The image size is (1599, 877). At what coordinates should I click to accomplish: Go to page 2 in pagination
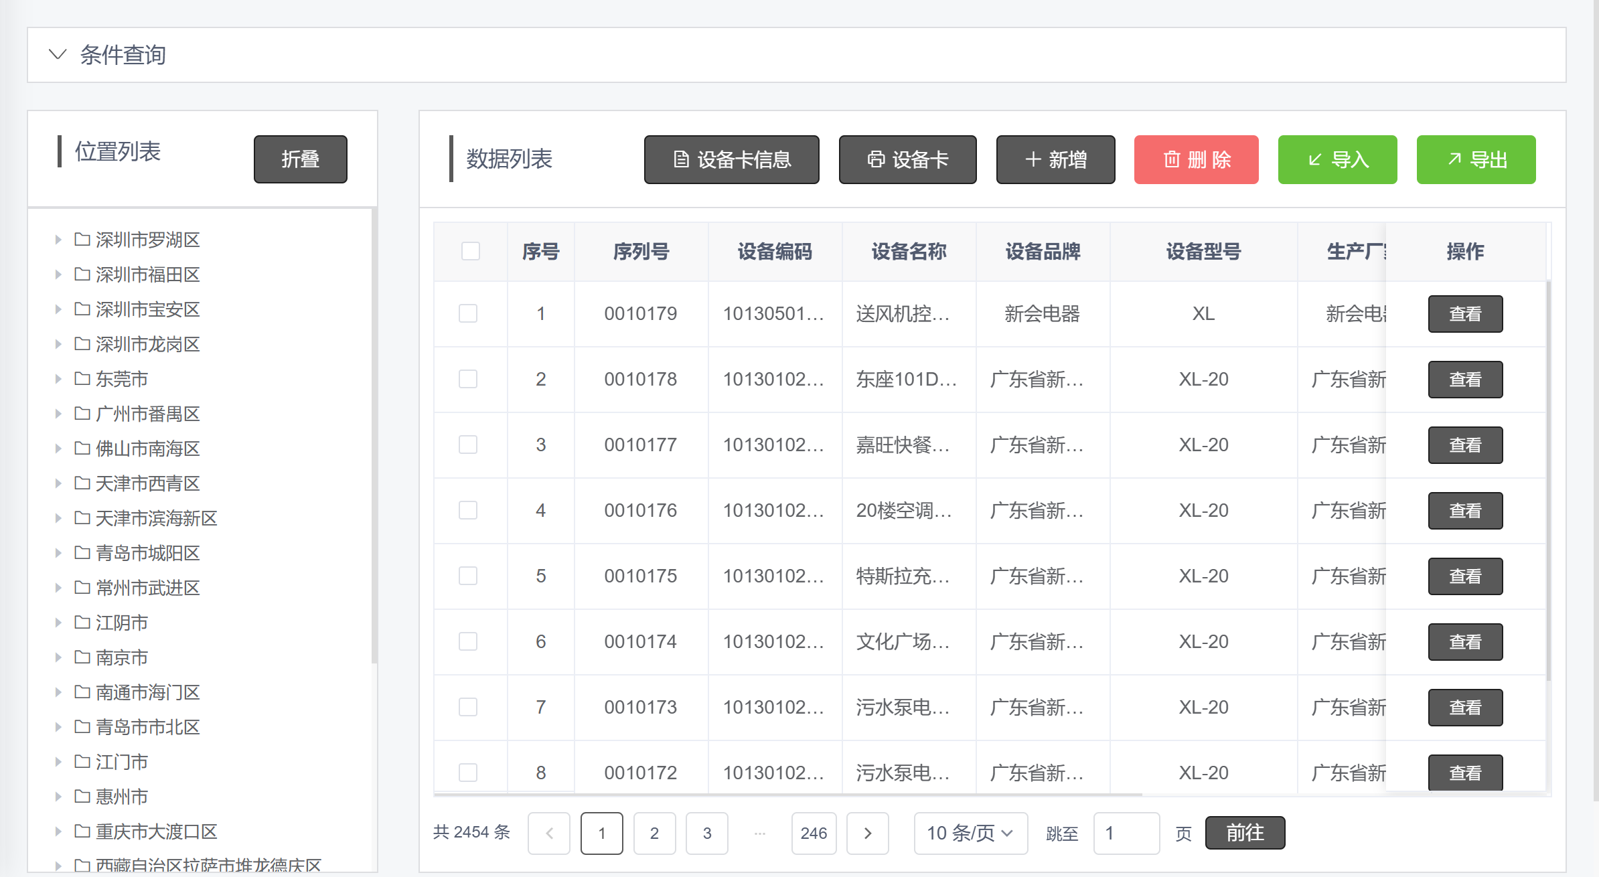pyautogui.click(x=654, y=833)
